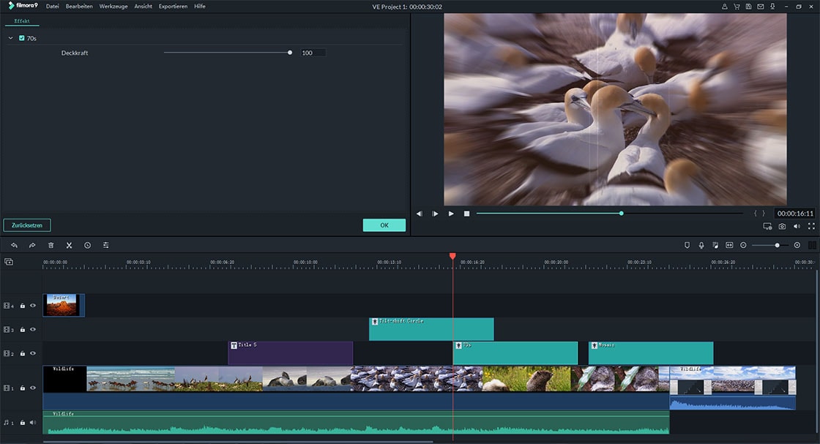This screenshot has height=444, width=820.
Task: Undo the last edit in the timeline toolbar
Action: pyautogui.click(x=14, y=245)
